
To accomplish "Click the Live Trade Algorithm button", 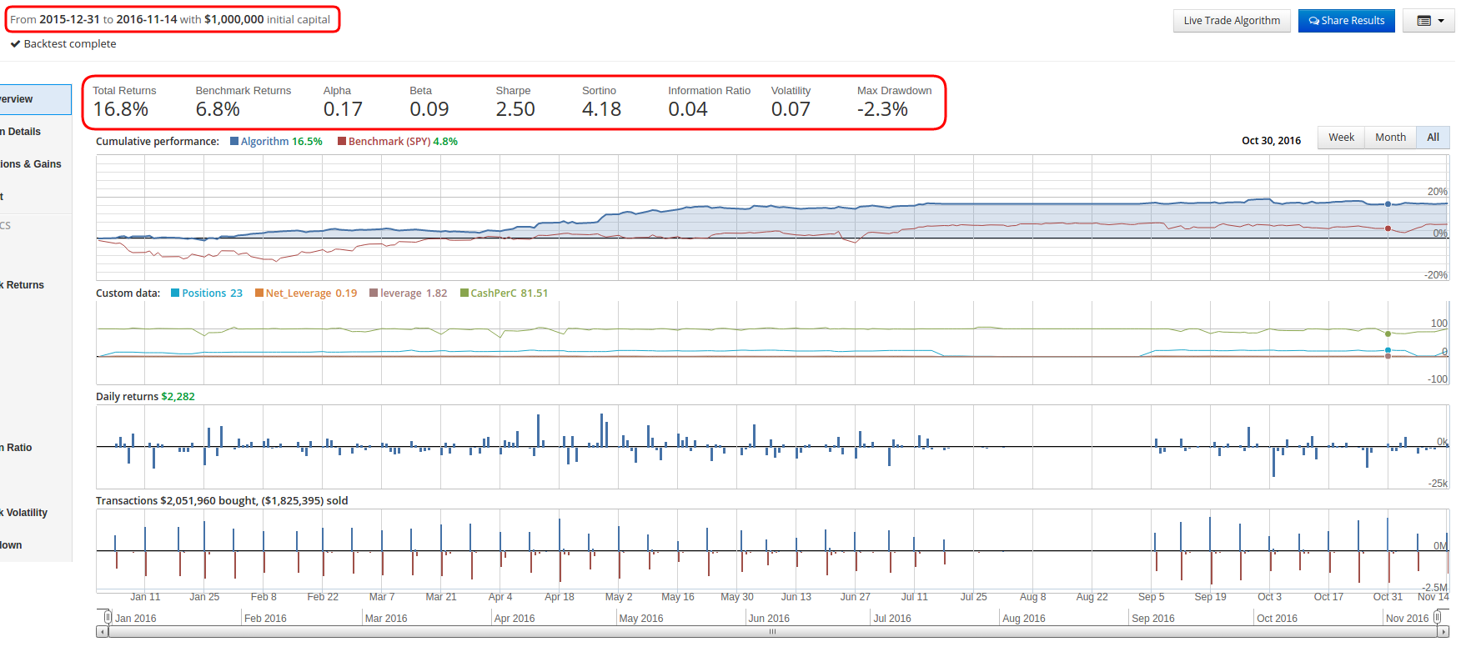I will click(x=1232, y=21).
